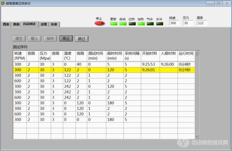Click the 压力 input field showing 30
Viewport: 232px width, 151px height.
[188, 23]
